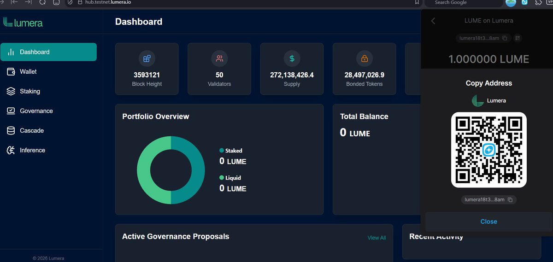Viewport: 553px width, 262px height.
Task: Click the Copy Address heading
Action: click(489, 83)
